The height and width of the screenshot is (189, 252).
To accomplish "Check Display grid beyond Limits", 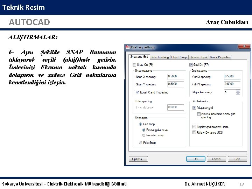I will point(194,127).
